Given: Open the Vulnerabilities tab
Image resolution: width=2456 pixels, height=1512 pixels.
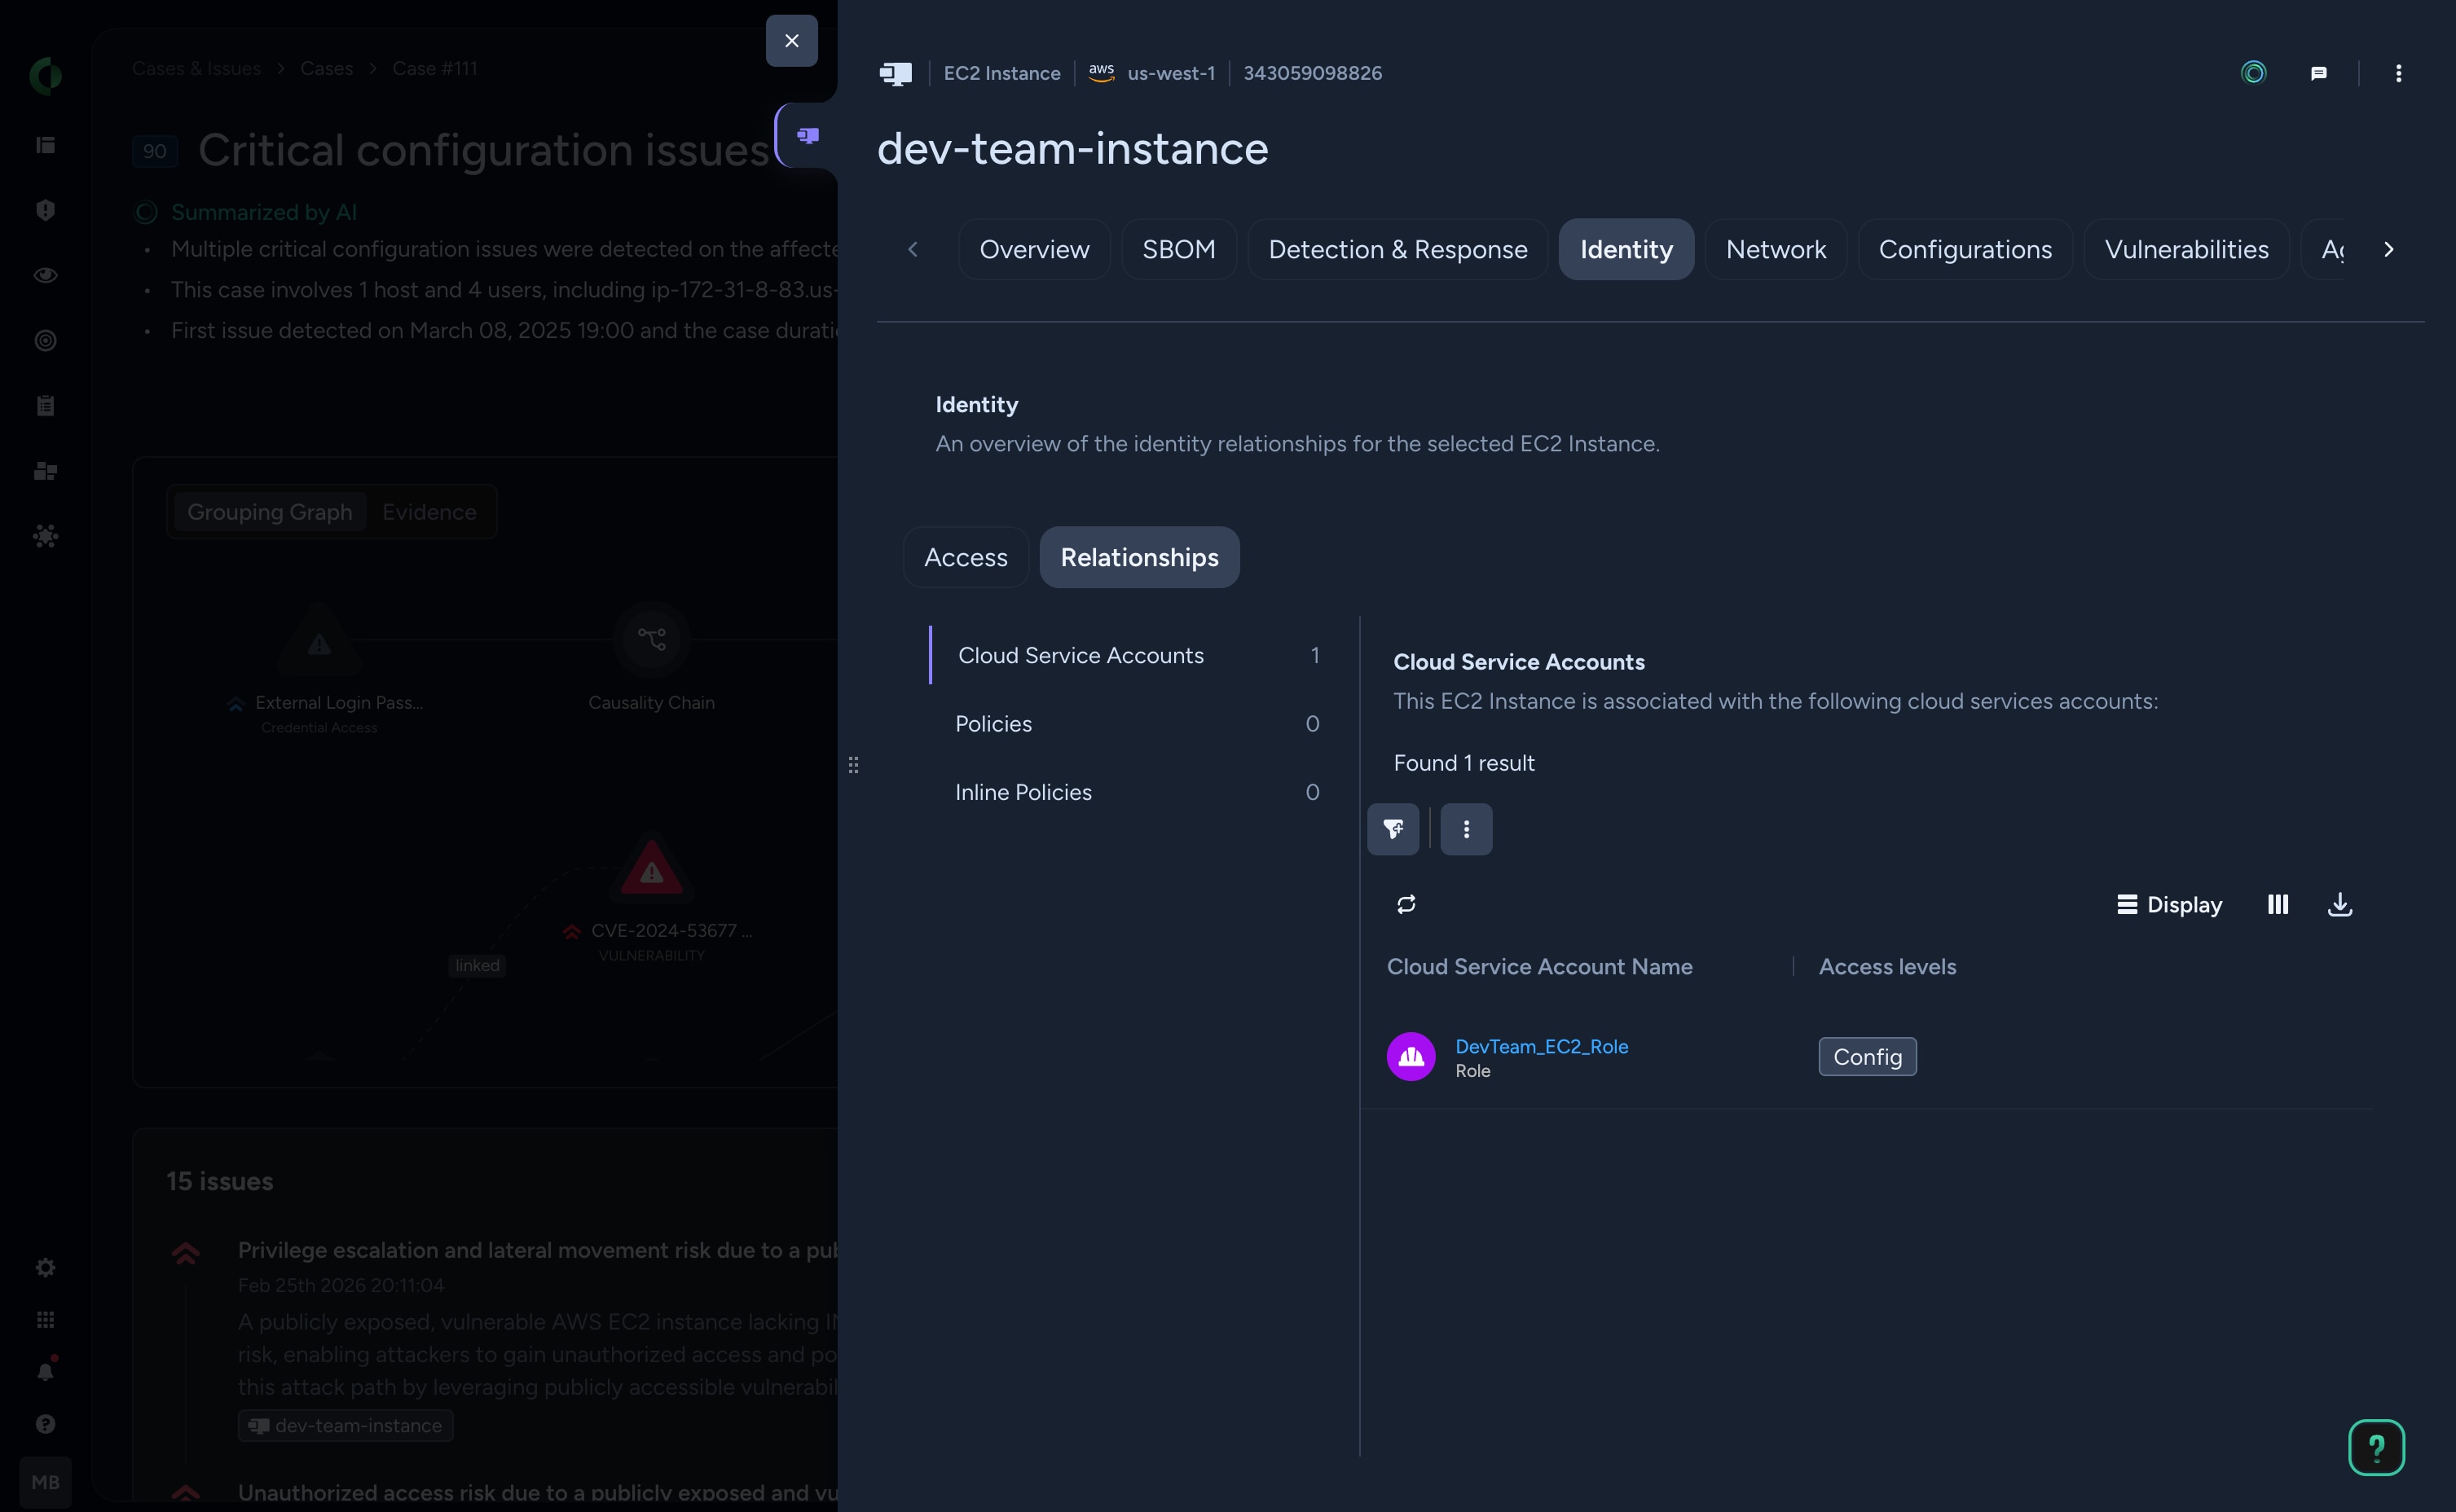Looking at the screenshot, I should point(2186,249).
